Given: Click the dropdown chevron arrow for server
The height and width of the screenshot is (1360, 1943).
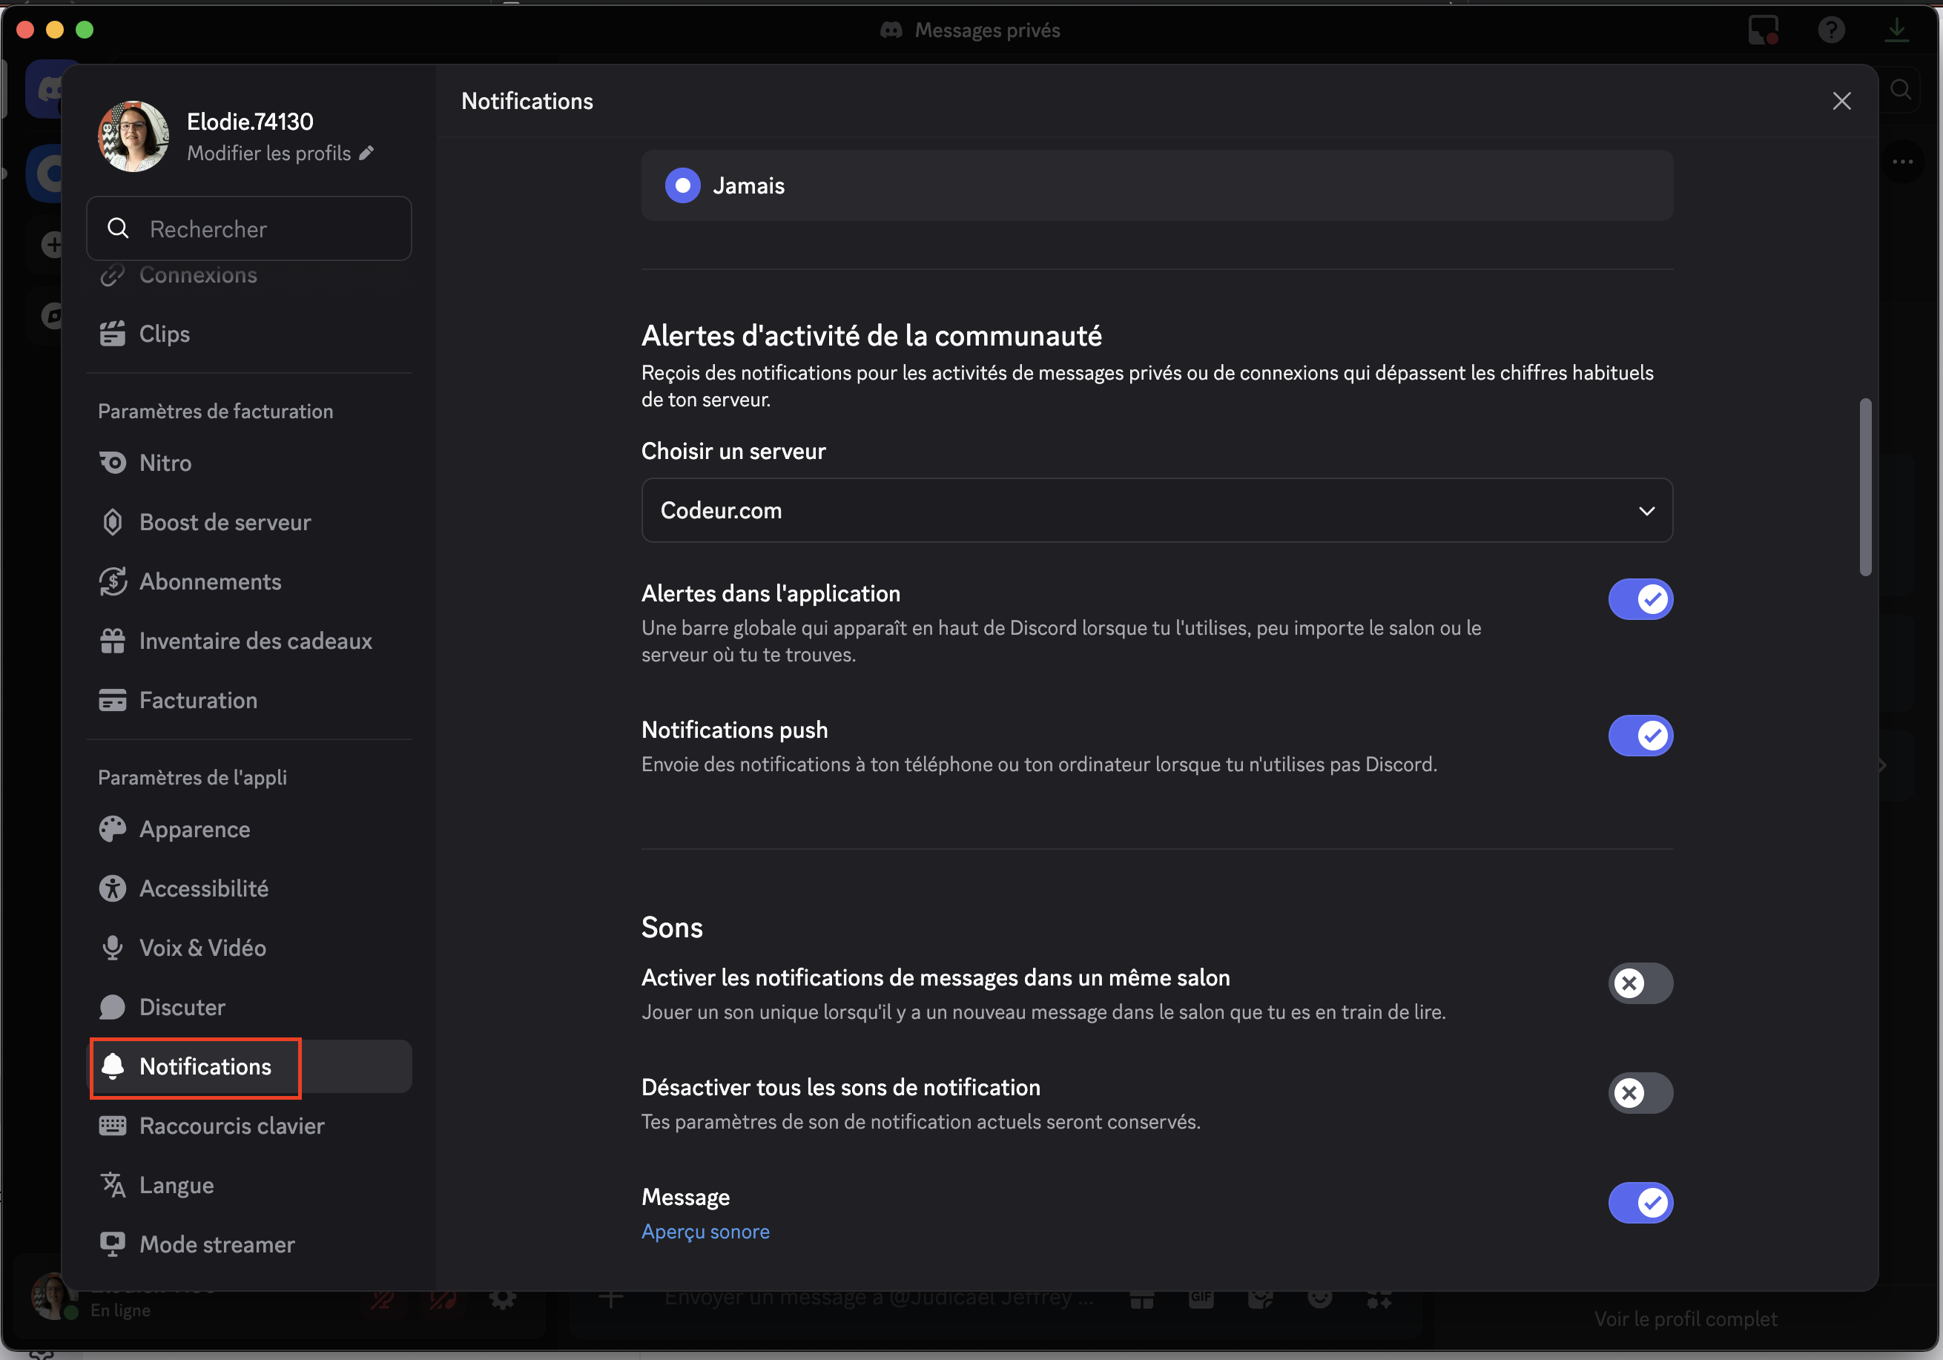Looking at the screenshot, I should click(1646, 510).
